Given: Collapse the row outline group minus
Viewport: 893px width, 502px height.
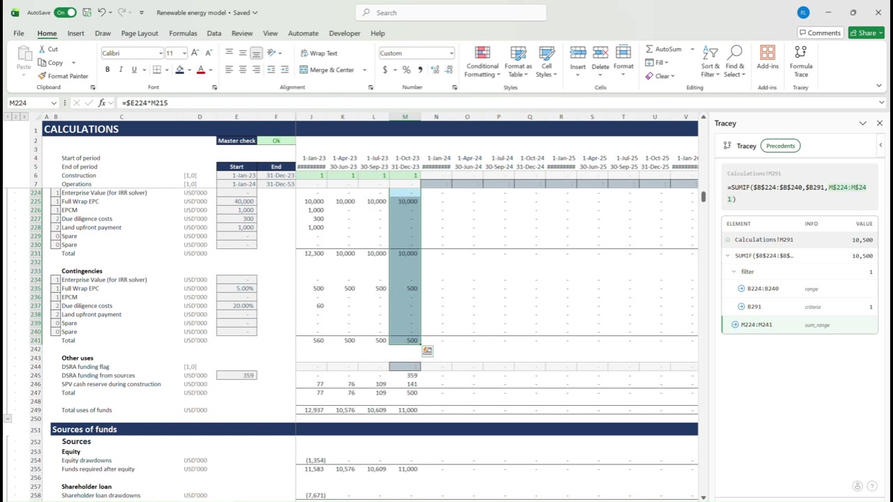Looking at the screenshot, I should click(x=8, y=418).
